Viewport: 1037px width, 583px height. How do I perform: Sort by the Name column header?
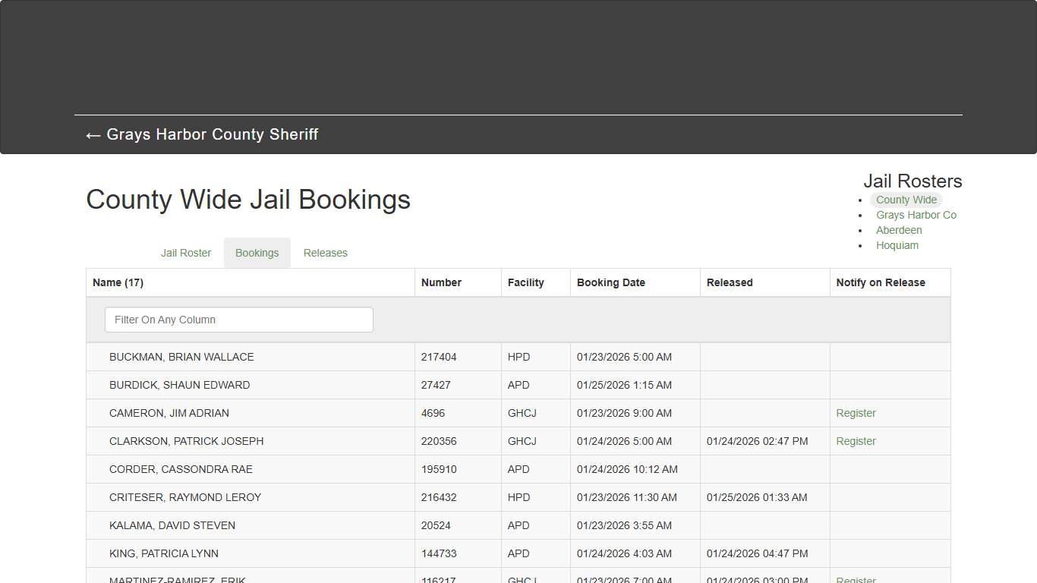coord(118,282)
